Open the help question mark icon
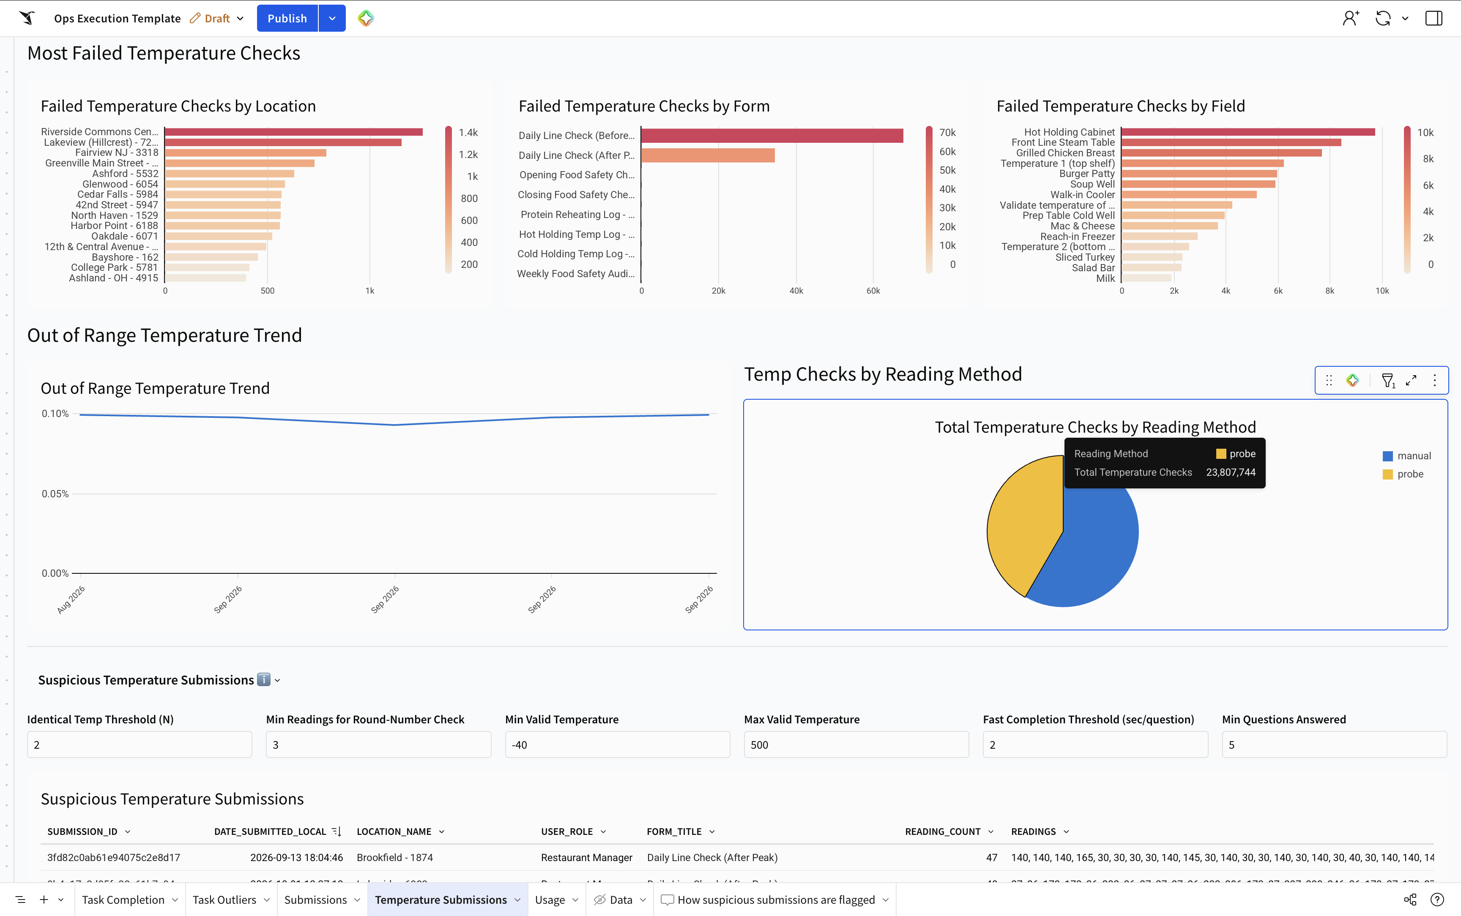 pyautogui.click(x=1437, y=900)
